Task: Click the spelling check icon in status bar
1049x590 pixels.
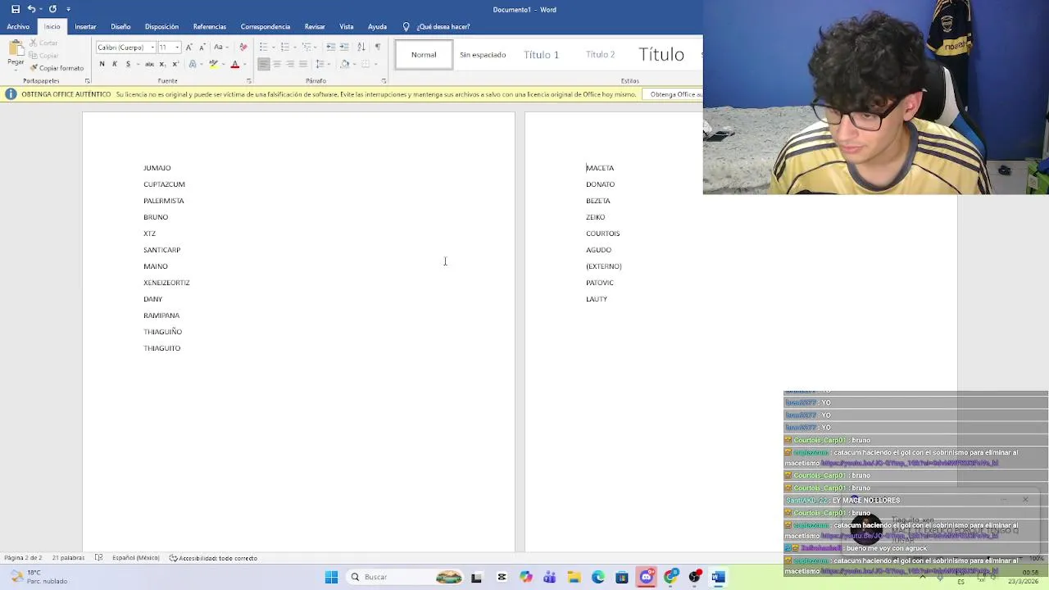Action: [98, 558]
